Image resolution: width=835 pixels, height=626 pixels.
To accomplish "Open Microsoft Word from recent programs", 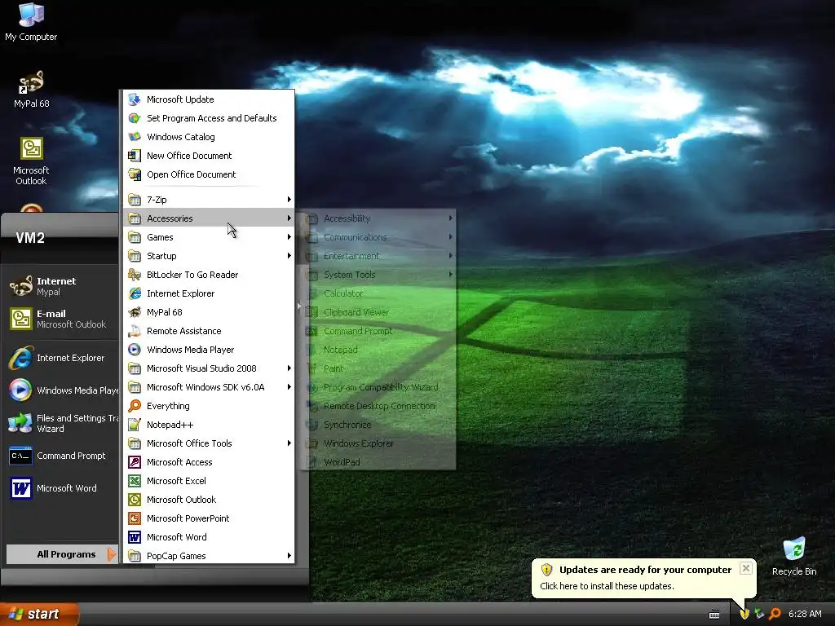I will pyautogui.click(x=61, y=488).
